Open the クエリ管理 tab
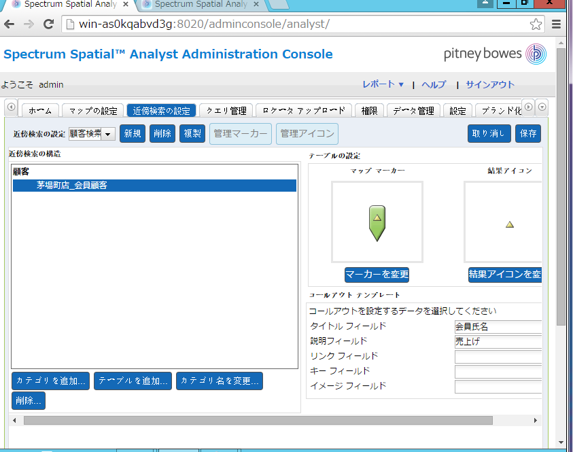Screen dimensions: 573x452 click(226, 111)
